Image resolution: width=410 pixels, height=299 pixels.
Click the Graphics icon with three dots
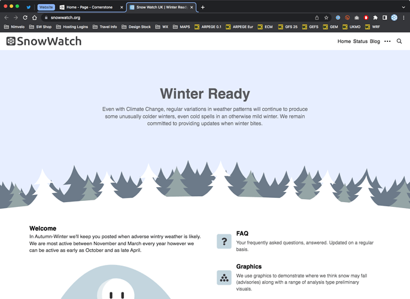click(x=224, y=277)
